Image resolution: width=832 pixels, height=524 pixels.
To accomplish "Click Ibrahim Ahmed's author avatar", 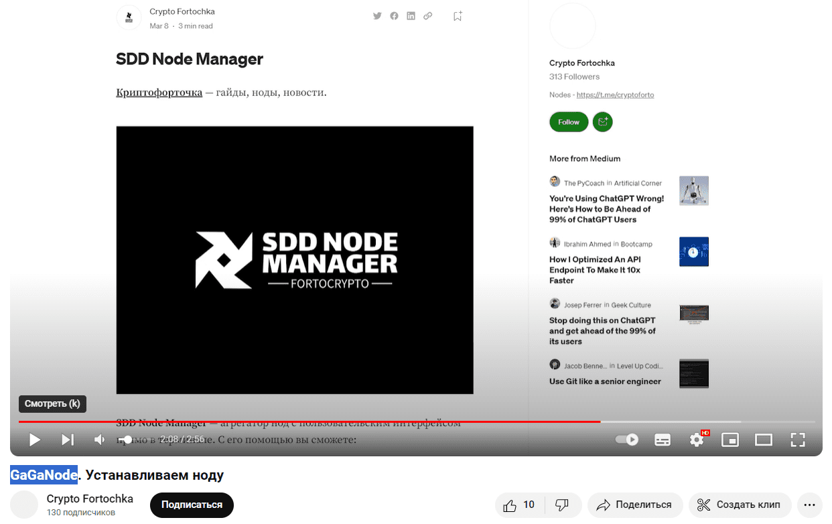I will pos(555,243).
